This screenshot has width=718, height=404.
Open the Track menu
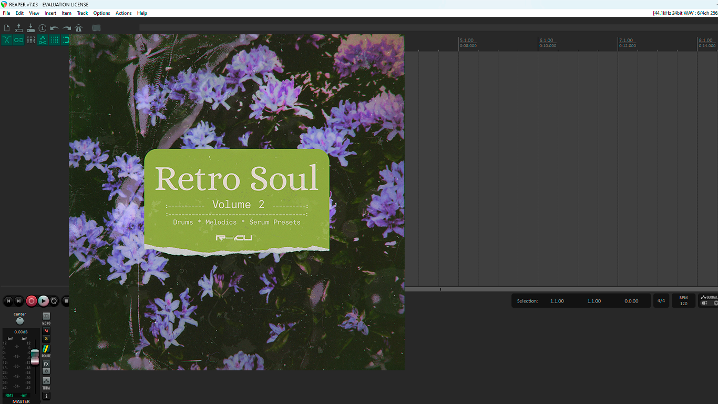click(x=83, y=13)
